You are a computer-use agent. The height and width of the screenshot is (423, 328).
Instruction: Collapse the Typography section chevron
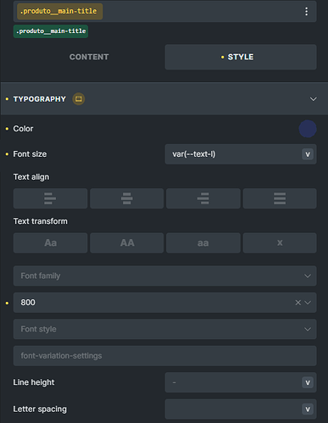point(314,99)
